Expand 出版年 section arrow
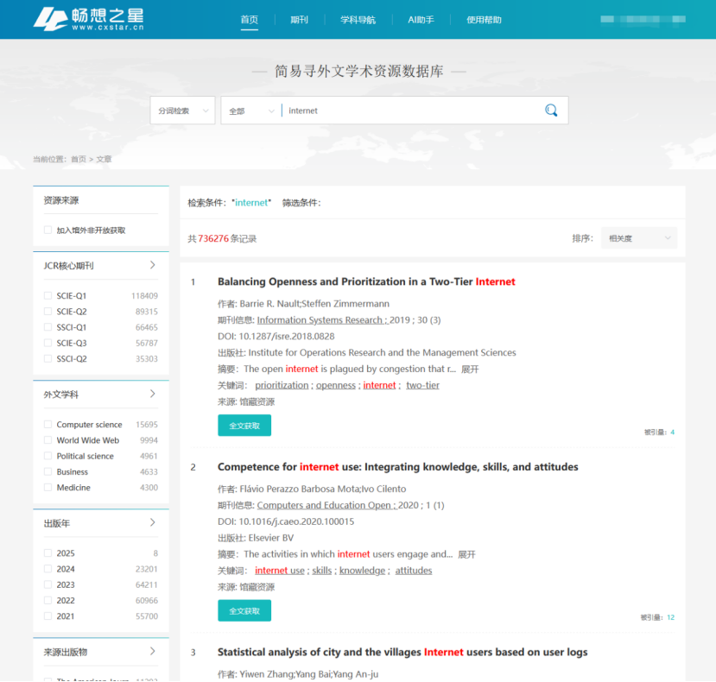Viewport: 716px width, 682px height. click(x=153, y=522)
